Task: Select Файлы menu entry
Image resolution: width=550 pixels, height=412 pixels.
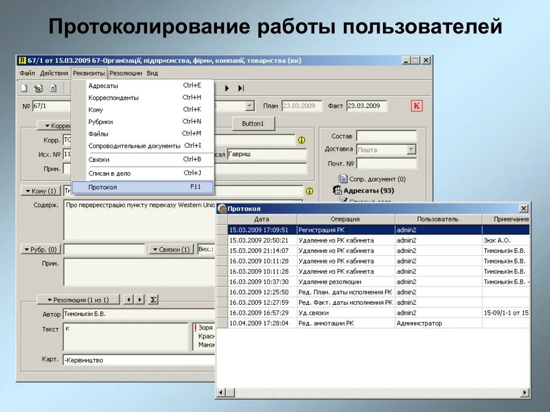Action: tap(142, 134)
